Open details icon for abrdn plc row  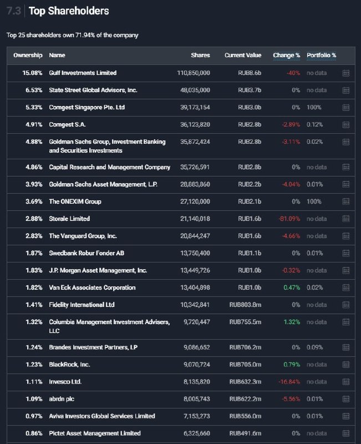[345, 399]
